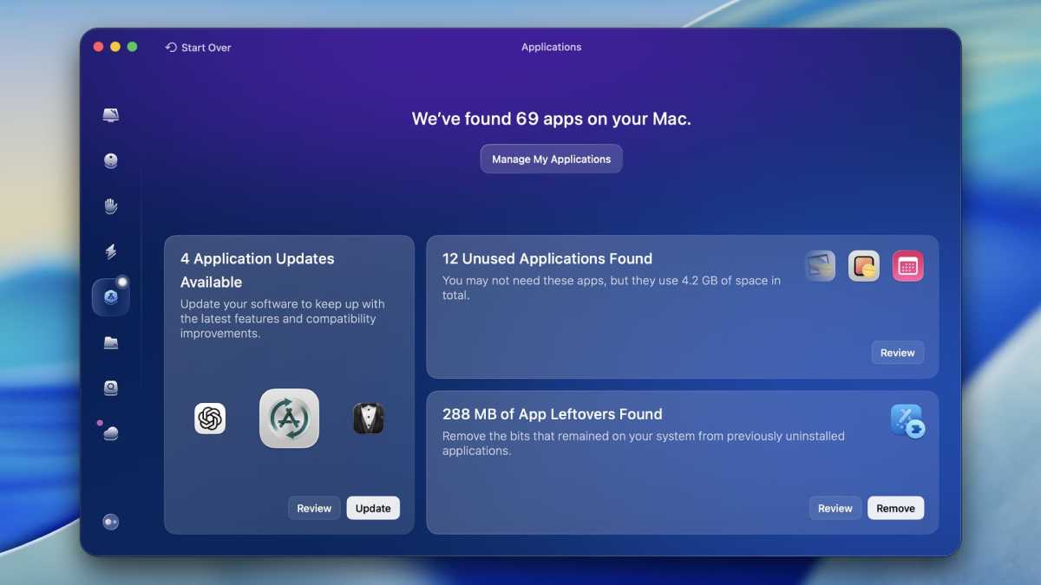Open Manage My Applications

tap(551, 159)
